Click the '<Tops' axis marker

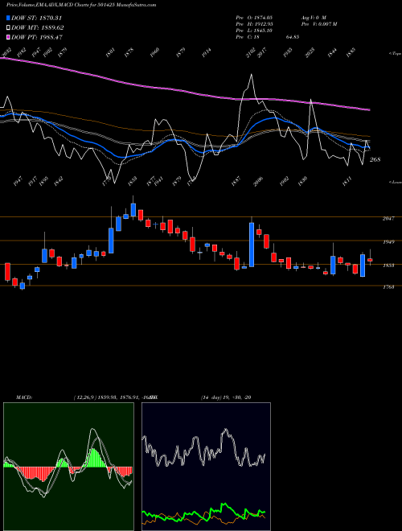point(396,54)
